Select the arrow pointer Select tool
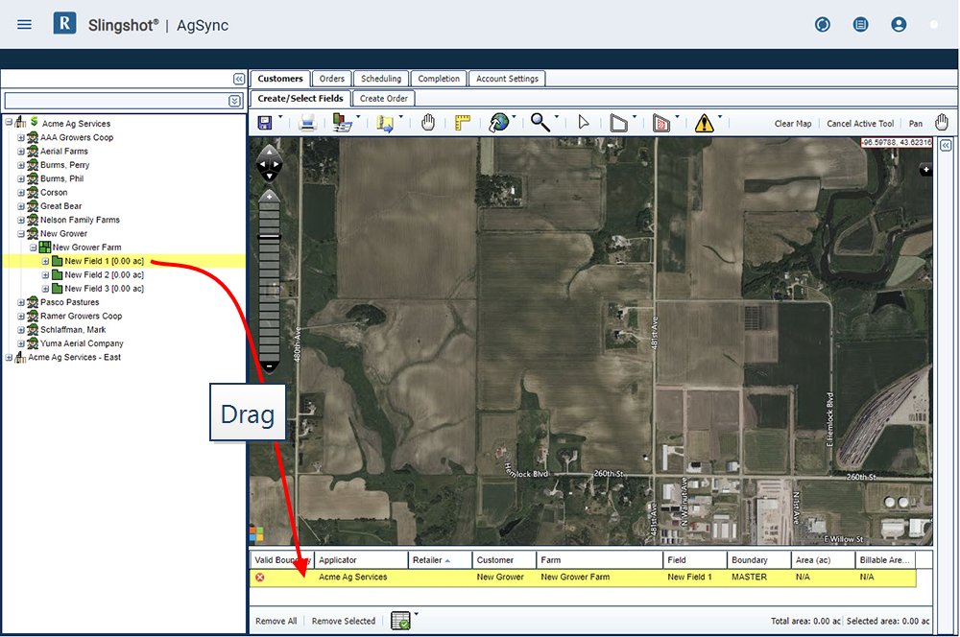The image size is (960, 637). coord(584,123)
